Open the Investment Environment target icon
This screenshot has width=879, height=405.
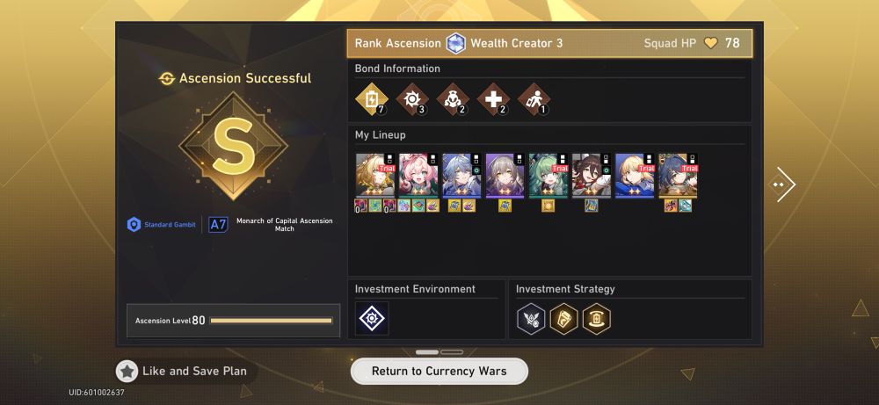coord(372,319)
